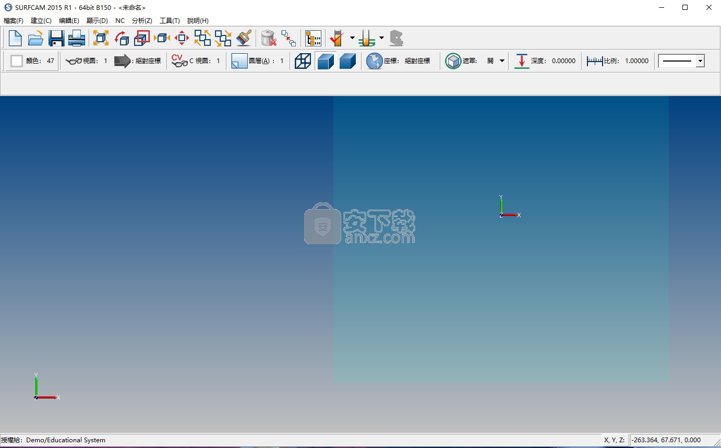Click the squares icon with down-right arrow
This screenshot has width=721, height=448.
coord(223,38)
